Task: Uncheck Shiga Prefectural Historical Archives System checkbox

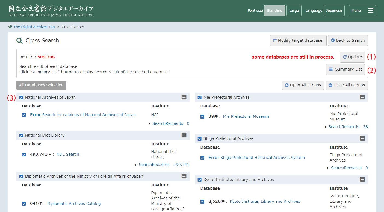Action: point(202,158)
